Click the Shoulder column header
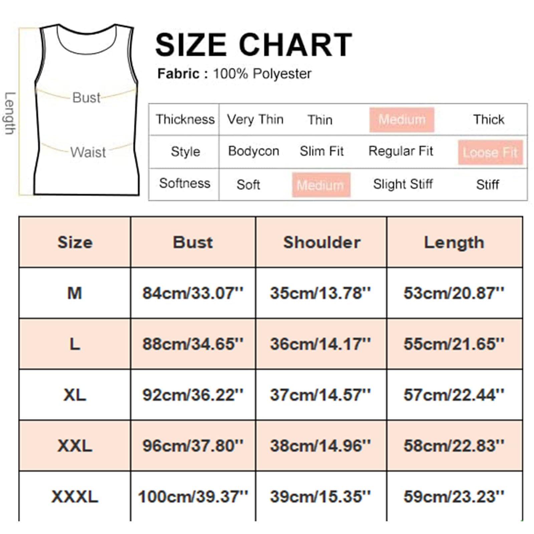The height and width of the screenshot is (534, 534). [321, 242]
